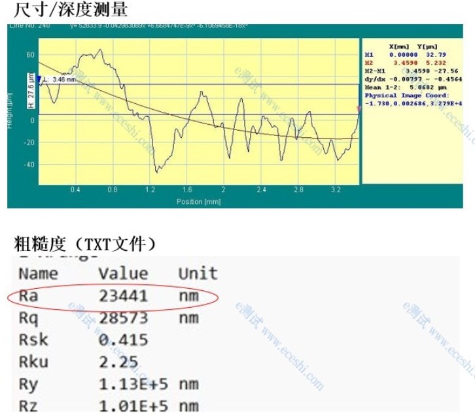
Task: Click the 'Y[µm]' column header in readout panel
Action: 427,46
